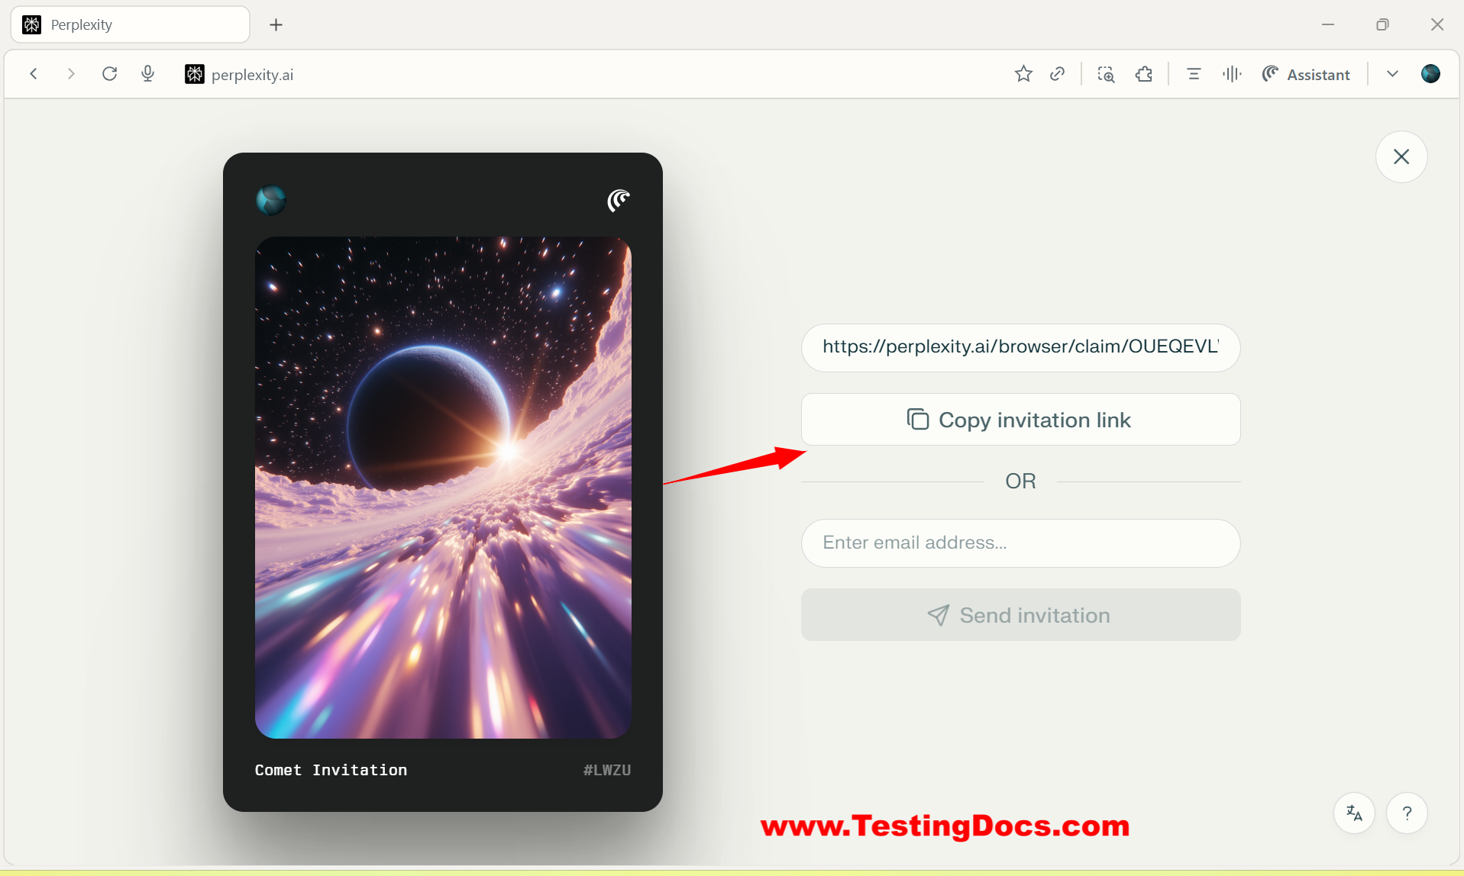Bookmark the page with star icon
This screenshot has height=876, width=1464.
1023,74
